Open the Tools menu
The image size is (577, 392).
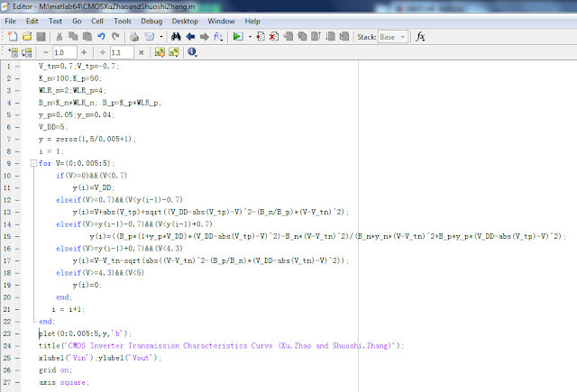click(x=123, y=21)
